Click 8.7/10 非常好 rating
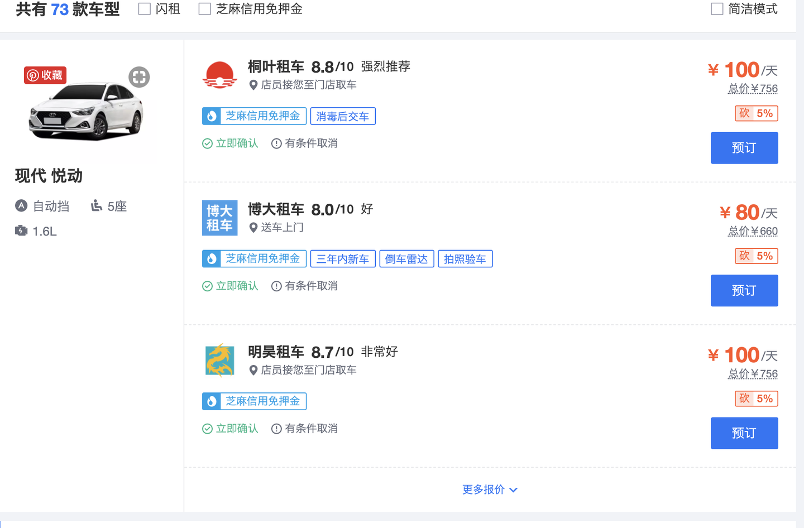 click(355, 352)
